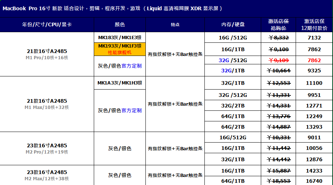Select the ¥14,887 price cell
The height and width of the screenshot is (185, 333).
(x=278, y=127)
